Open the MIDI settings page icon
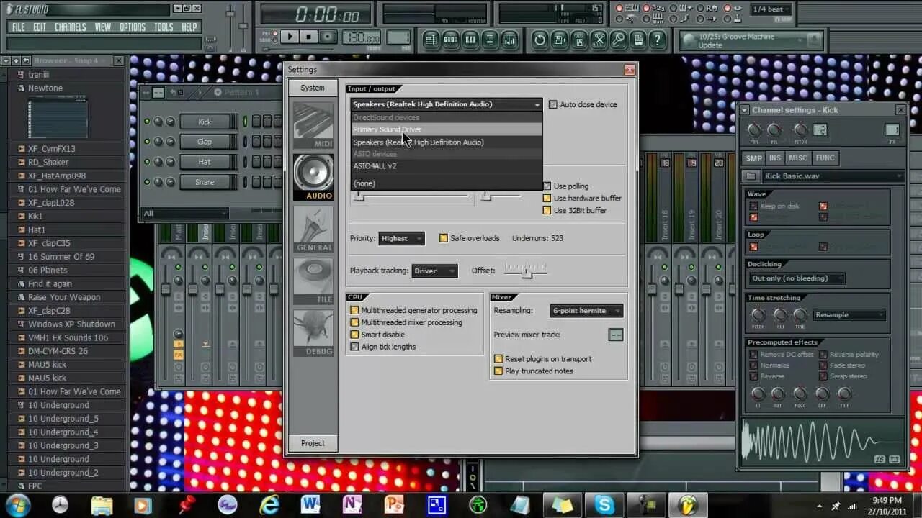 tap(313, 124)
